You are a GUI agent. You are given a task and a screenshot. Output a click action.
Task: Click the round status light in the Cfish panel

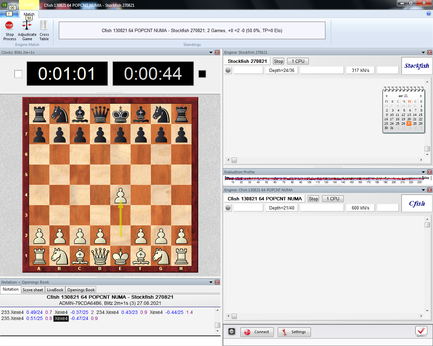[228, 208]
